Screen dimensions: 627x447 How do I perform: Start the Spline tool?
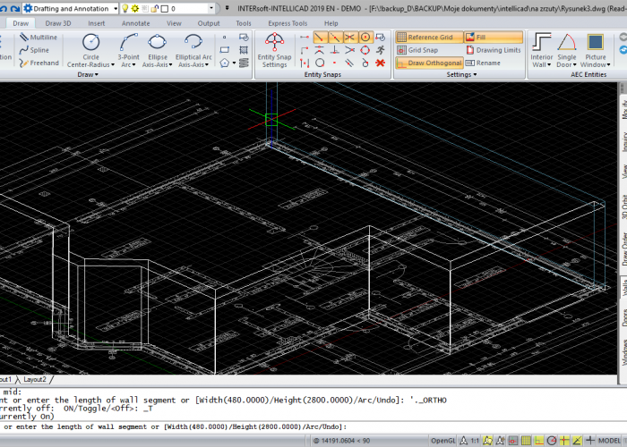click(34, 50)
